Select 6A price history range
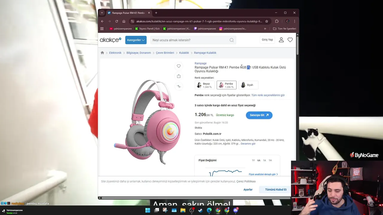This screenshot has height=215, width=383. point(259,160)
